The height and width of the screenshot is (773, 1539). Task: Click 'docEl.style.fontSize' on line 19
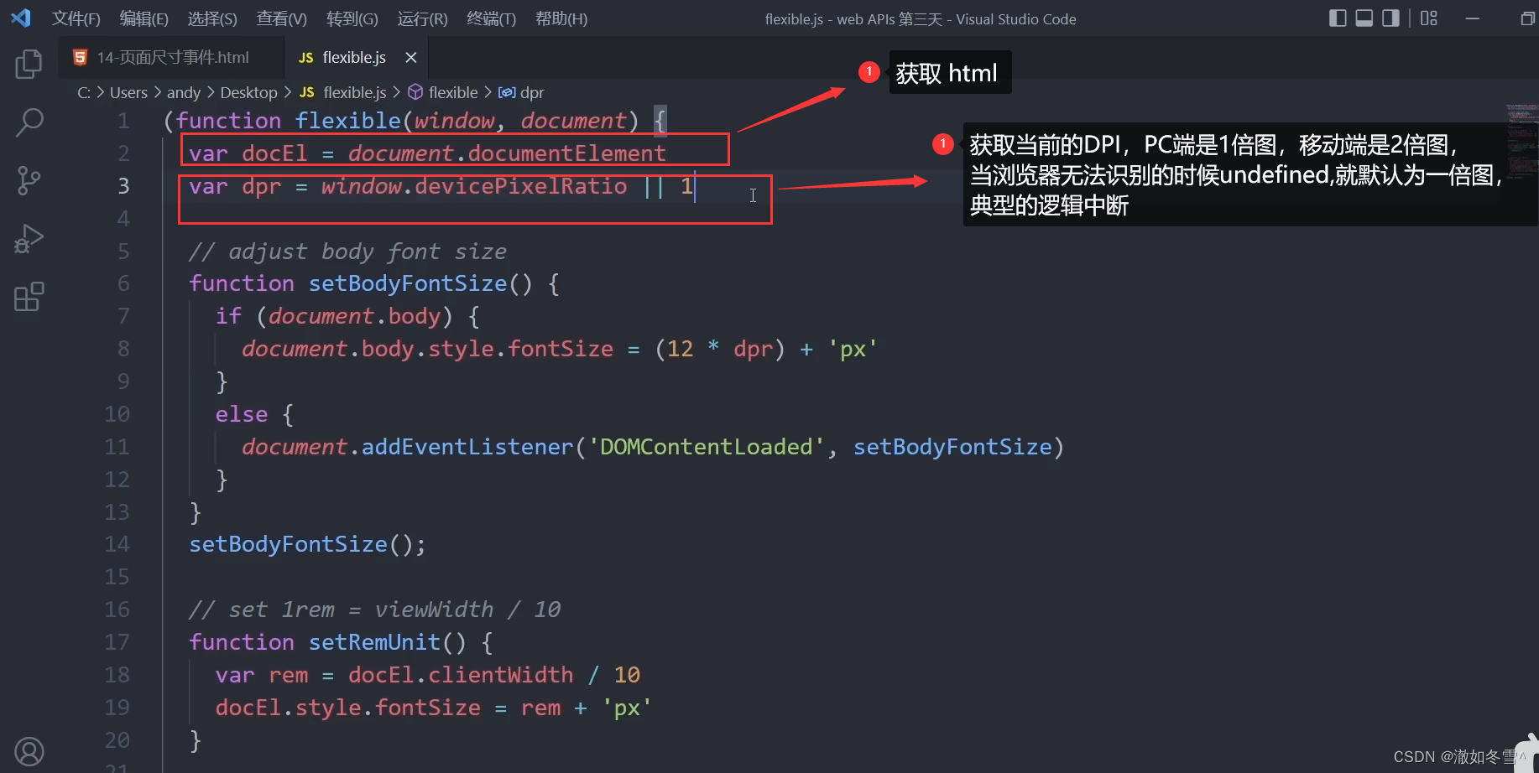pyautogui.click(x=347, y=708)
